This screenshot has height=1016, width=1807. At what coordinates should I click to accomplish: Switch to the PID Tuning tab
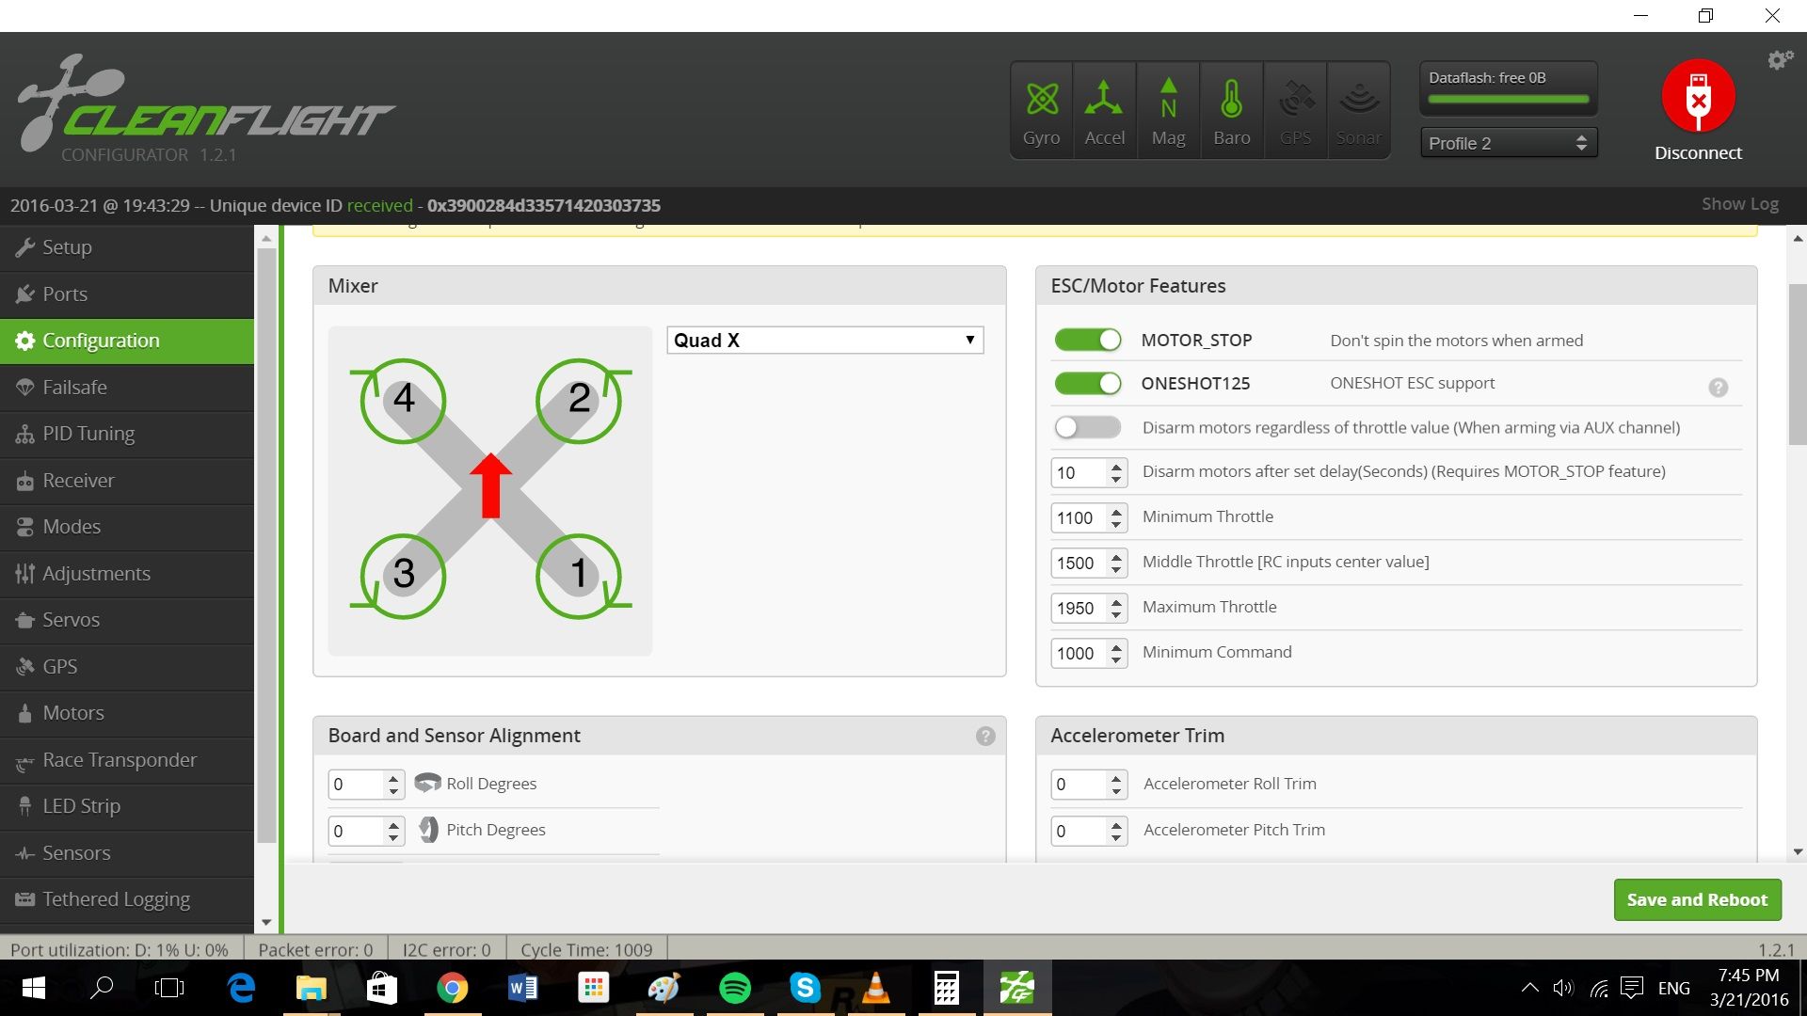click(x=88, y=434)
